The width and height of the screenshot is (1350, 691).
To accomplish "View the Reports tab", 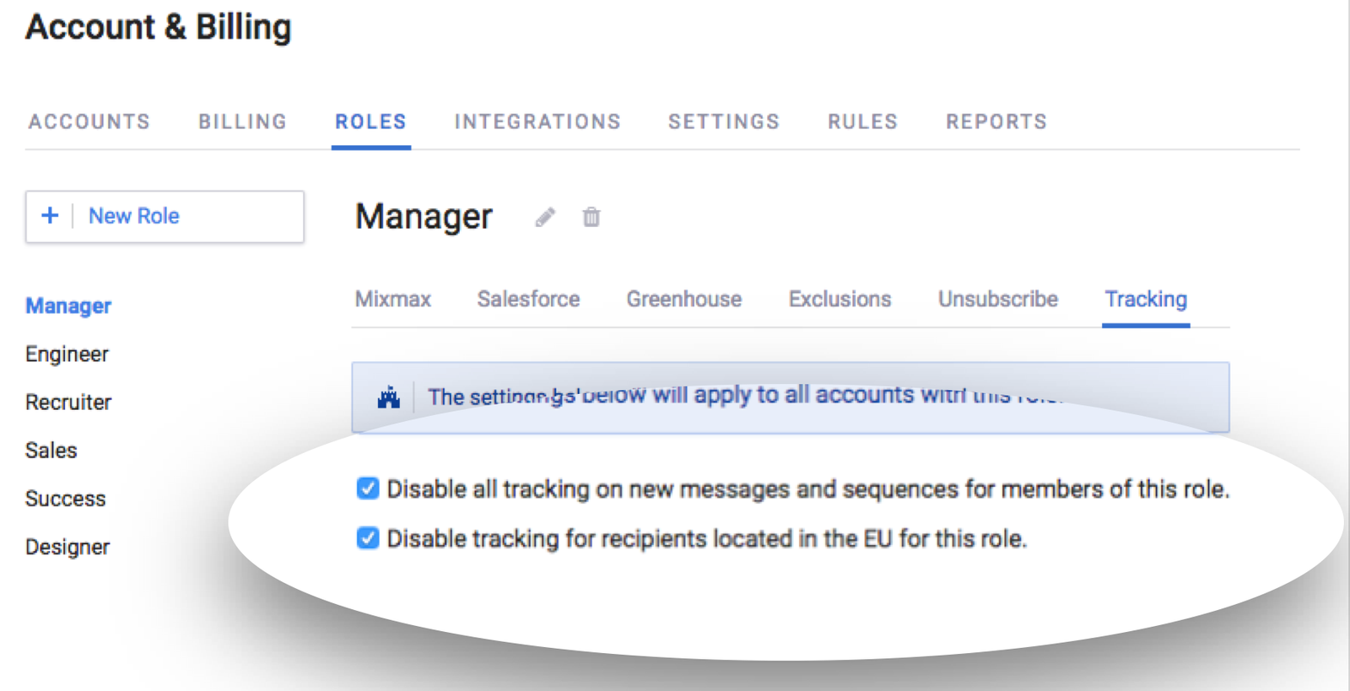I will [996, 121].
